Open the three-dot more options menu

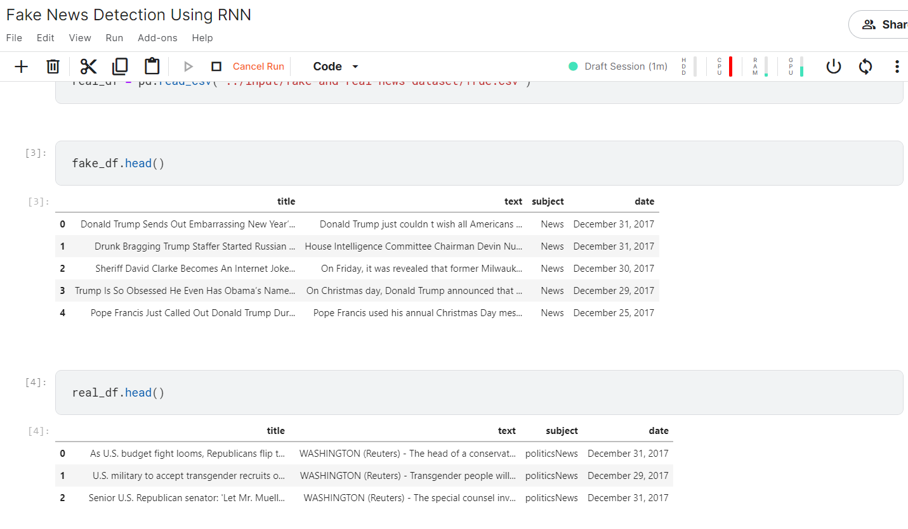coord(897,67)
